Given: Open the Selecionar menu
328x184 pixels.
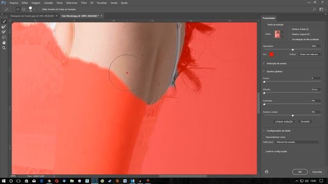Looking at the screenshot, I should [x=72, y=3].
